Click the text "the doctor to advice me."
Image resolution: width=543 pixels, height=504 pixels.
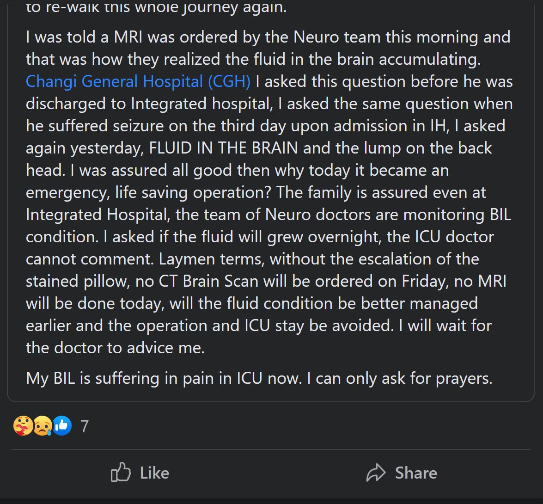point(116,348)
